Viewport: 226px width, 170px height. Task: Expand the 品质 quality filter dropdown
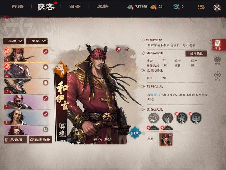coord(14,41)
